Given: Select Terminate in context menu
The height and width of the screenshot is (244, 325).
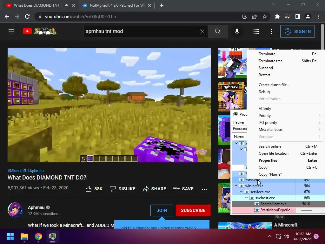Looking at the screenshot, I should pyautogui.click(x=286, y=54).
